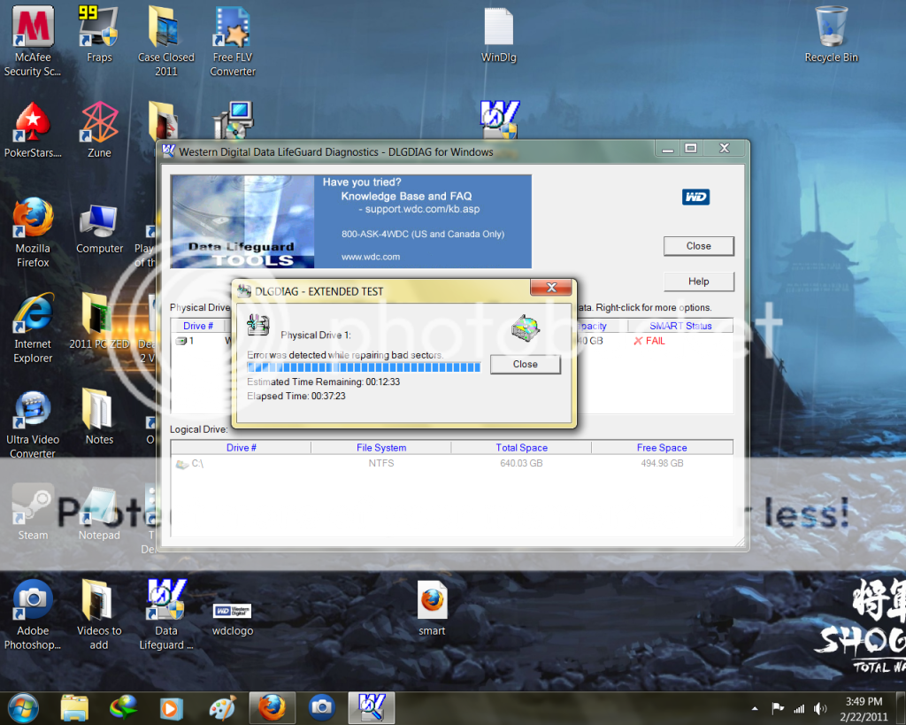Select the Computer desktop icon
The image size is (906, 725).
pyautogui.click(x=99, y=229)
